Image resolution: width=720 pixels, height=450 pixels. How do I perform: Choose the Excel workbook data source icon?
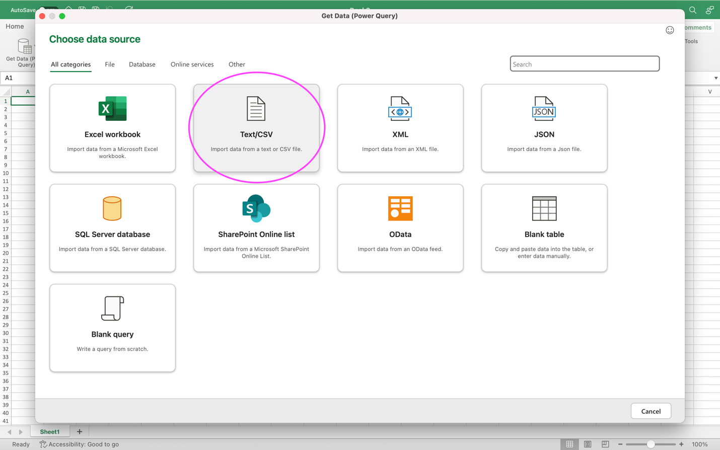pyautogui.click(x=112, y=108)
